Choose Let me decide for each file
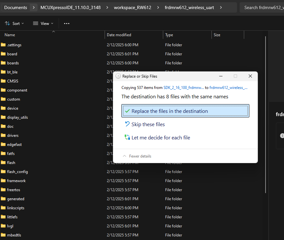Image resolution: width=284 pixels, height=240 pixels. coord(161,137)
